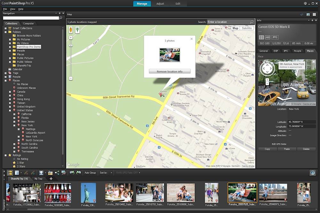Click the add location marker icon

pyautogui.click(x=77, y=30)
